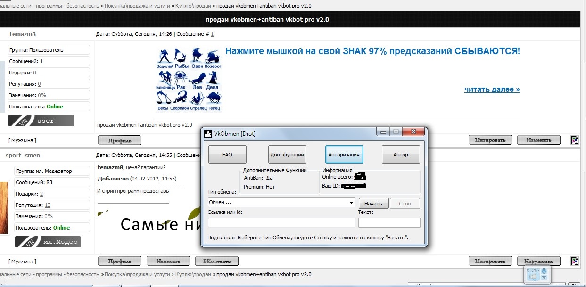The width and height of the screenshot is (586, 287).
Task: Click Цитировать under sport_smen's post
Action: 490,261
